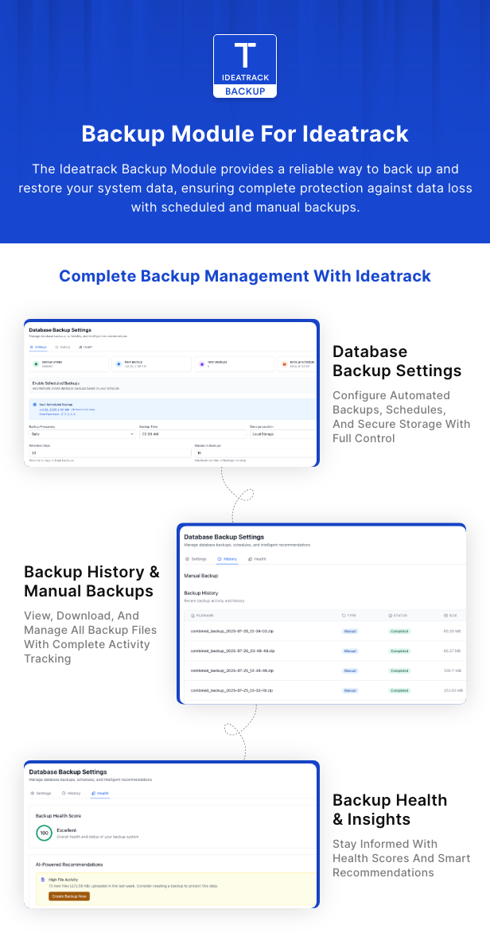Click the green Backup Status icon
Image resolution: width=490 pixels, height=948 pixels.
36,364
